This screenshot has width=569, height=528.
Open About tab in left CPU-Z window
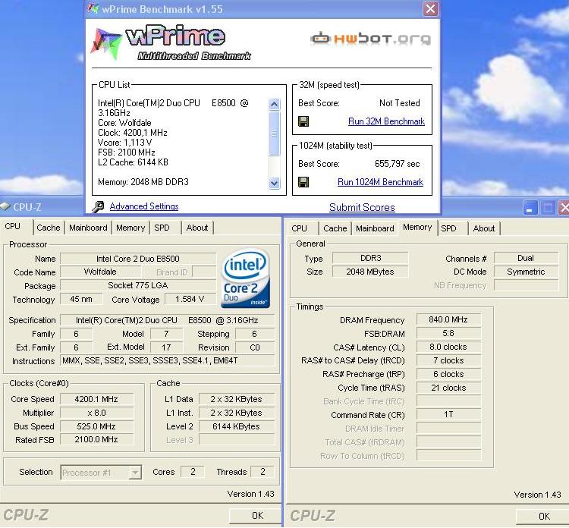pyautogui.click(x=197, y=228)
